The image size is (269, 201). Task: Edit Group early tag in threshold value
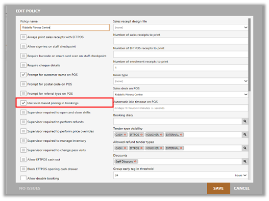[x=173, y=176]
